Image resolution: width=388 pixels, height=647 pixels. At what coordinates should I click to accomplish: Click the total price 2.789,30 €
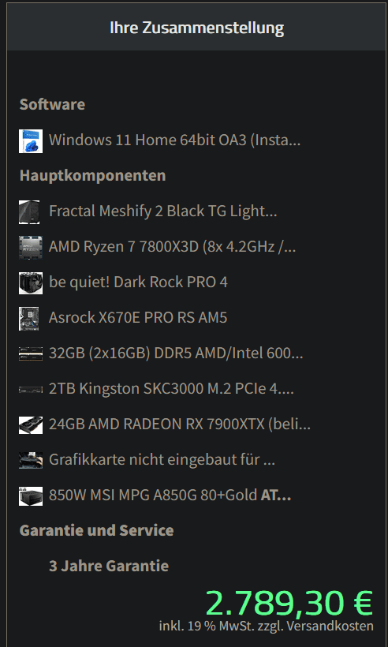pyautogui.click(x=289, y=604)
